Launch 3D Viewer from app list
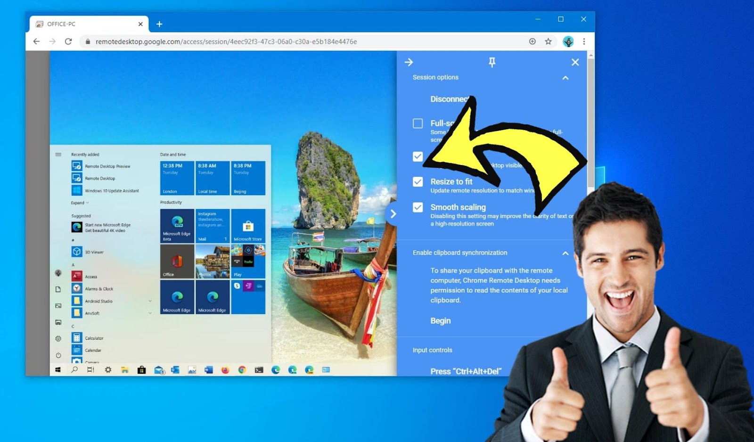 click(x=88, y=252)
